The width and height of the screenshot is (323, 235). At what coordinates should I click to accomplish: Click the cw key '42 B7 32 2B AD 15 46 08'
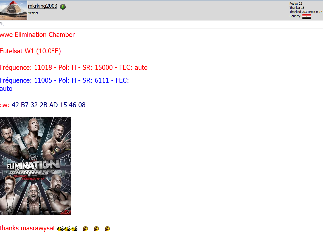(49, 105)
